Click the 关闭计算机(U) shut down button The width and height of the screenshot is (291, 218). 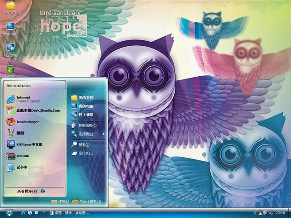pyautogui.click(x=86, y=202)
